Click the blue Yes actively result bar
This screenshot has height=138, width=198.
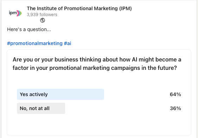60,94
